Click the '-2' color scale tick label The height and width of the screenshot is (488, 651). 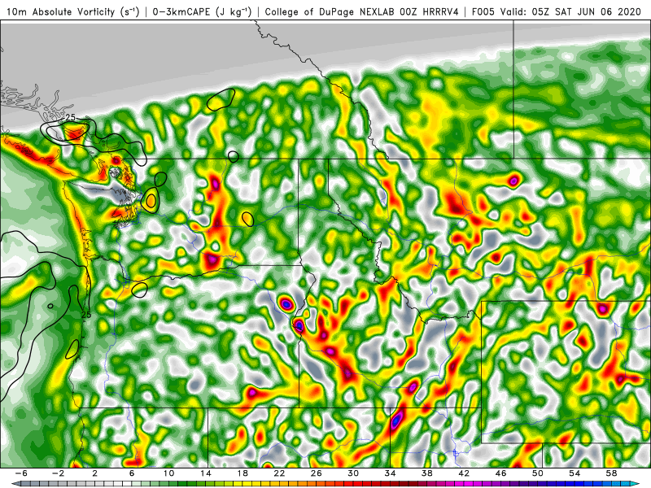(x=58, y=473)
